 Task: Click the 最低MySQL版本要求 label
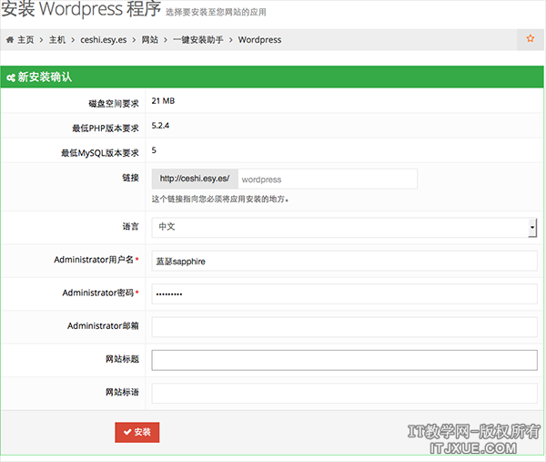click(100, 153)
